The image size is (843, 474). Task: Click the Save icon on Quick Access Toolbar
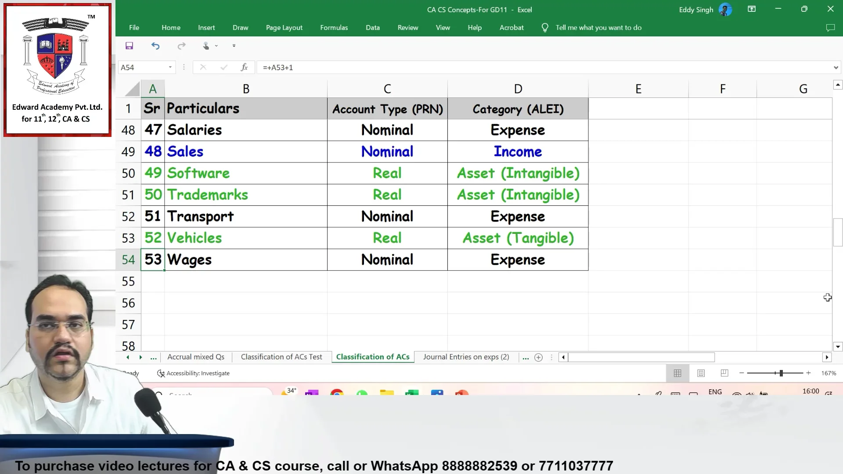pos(129,46)
